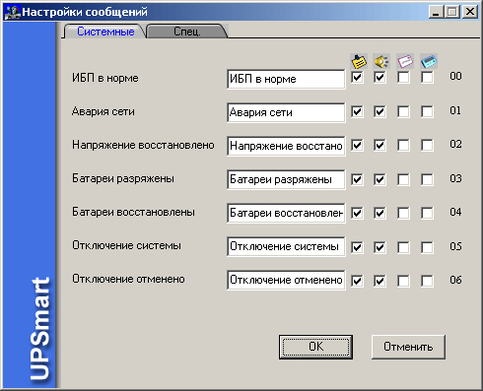Click the app icon in title bar

(12, 12)
